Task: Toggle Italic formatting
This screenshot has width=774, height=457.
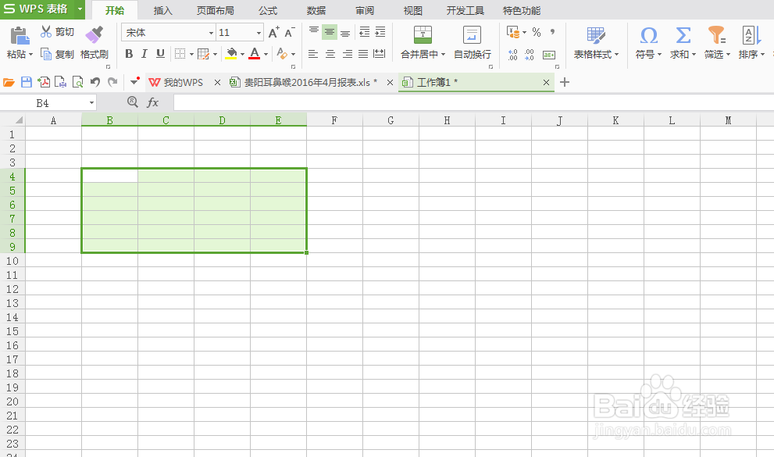Action: (x=144, y=54)
